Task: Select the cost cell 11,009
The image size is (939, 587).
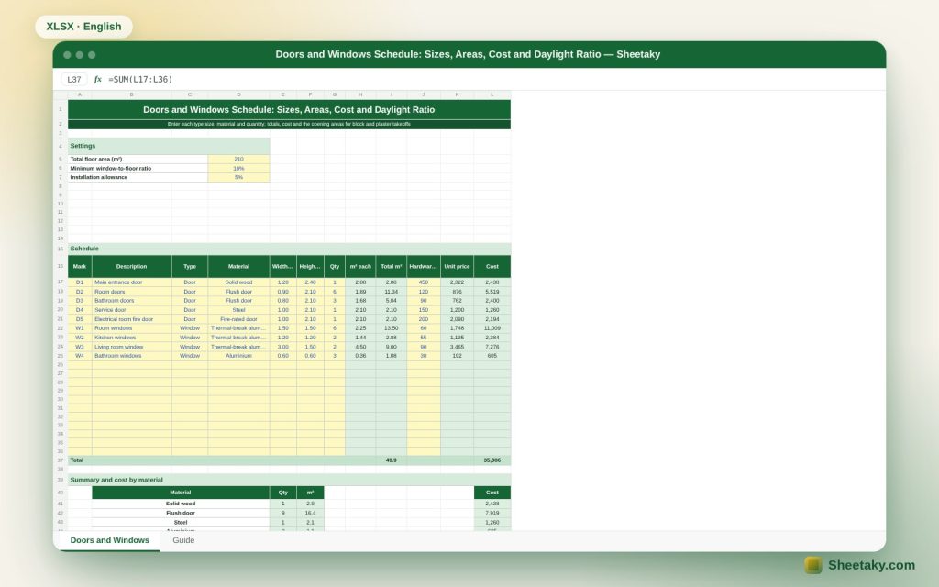Action: 492,328
